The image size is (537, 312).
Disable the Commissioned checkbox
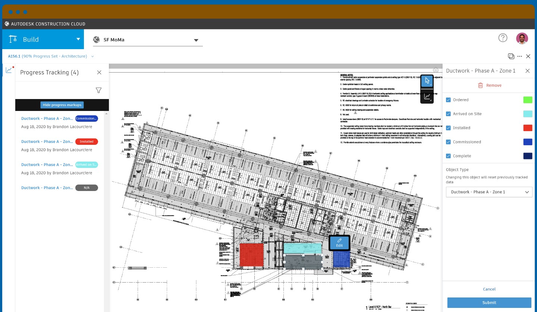(x=449, y=142)
